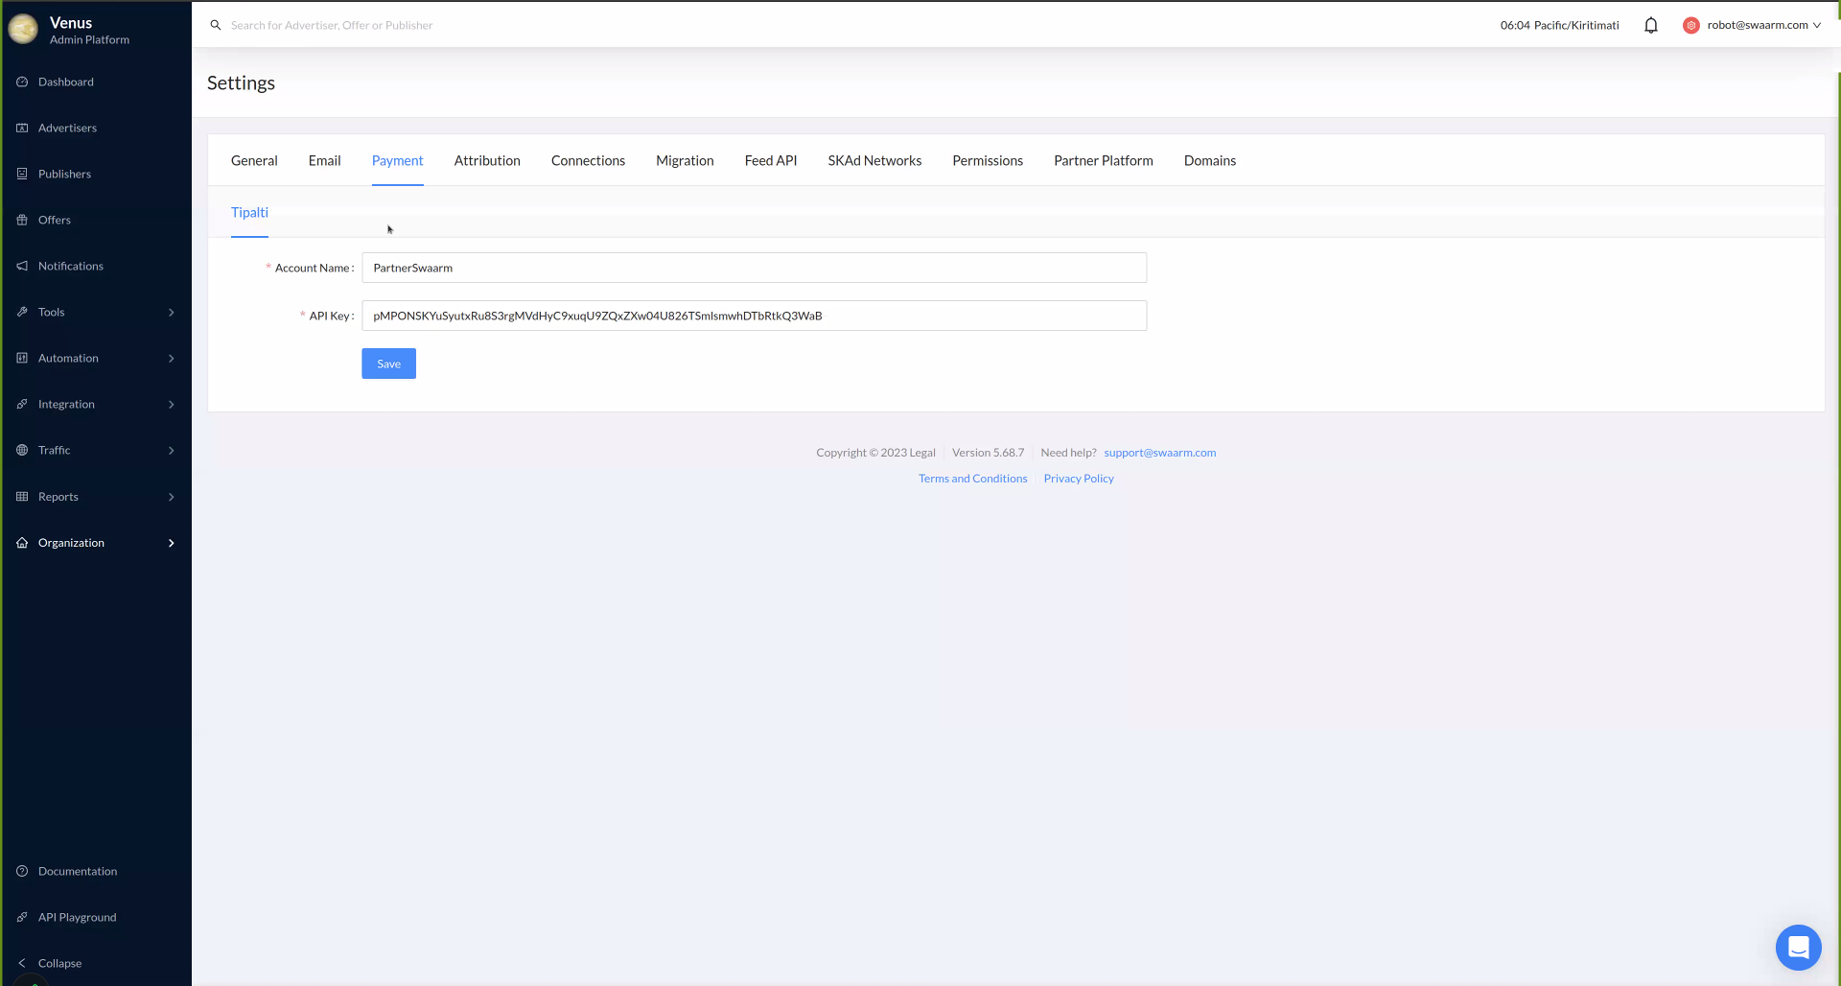This screenshot has width=1841, height=986.
Task: Expand the Automation submenu
Action: (96, 358)
